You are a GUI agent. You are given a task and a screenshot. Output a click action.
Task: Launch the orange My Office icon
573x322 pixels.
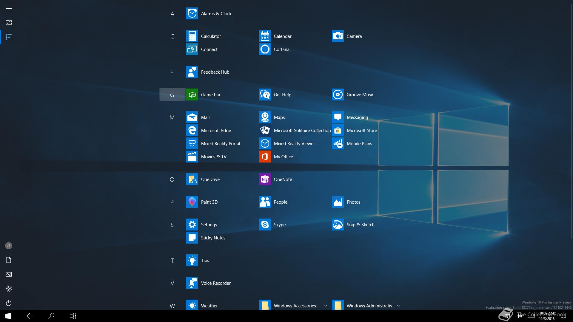click(x=265, y=157)
